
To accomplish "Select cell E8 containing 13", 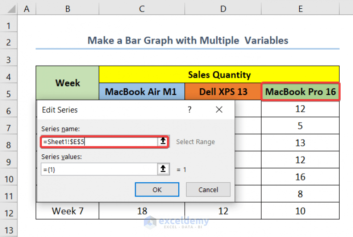I will (x=300, y=143).
